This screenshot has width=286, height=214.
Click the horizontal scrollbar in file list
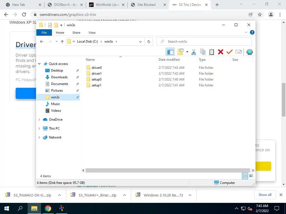point(168,170)
